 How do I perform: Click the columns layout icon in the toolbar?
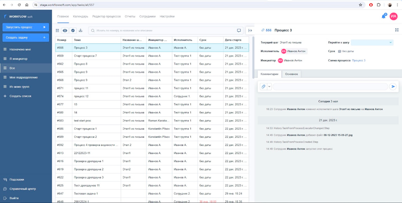[x=57, y=31]
